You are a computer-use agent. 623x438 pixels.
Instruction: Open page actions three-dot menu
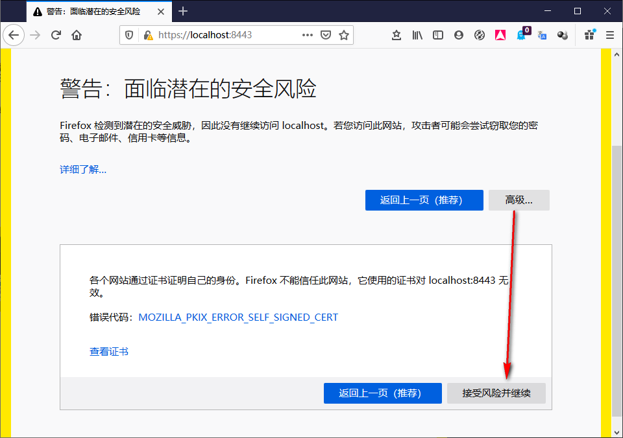(307, 35)
